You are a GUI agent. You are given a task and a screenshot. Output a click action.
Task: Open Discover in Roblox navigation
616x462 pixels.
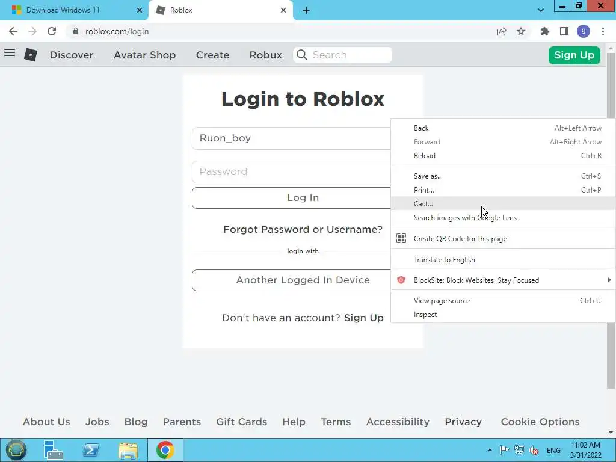tap(72, 55)
